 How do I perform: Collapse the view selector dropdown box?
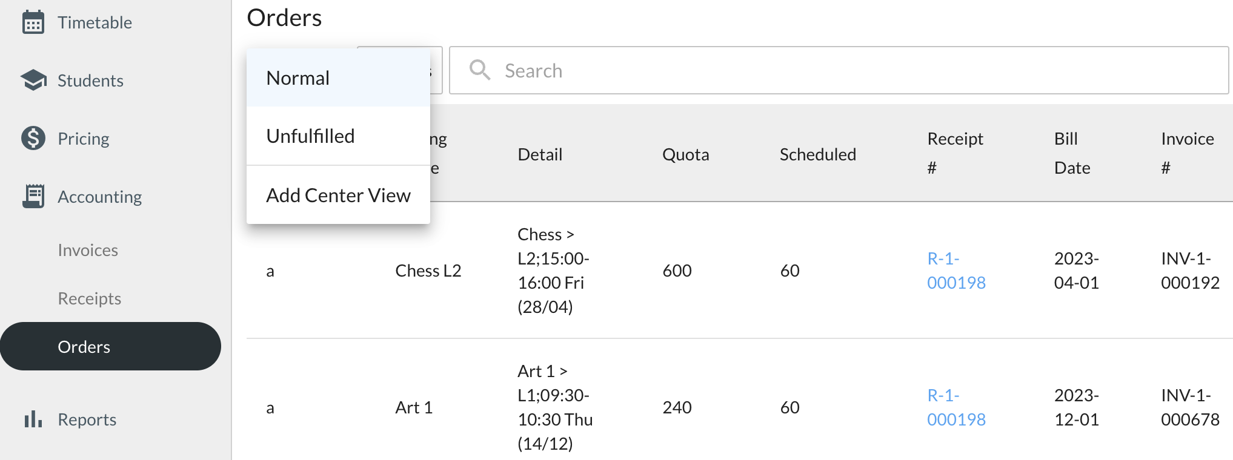[x=436, y=70]
